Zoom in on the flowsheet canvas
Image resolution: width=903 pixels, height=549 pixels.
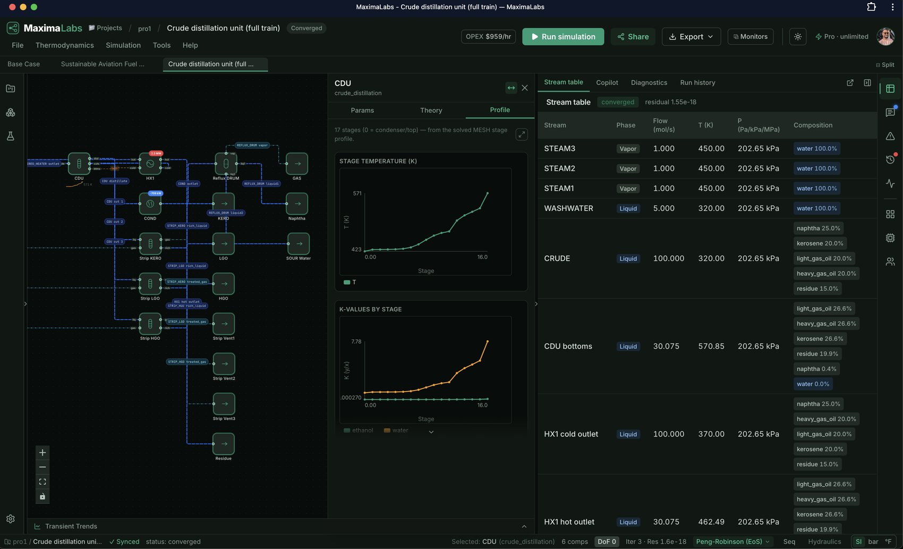pyautogui.click(x=42, y=453)
